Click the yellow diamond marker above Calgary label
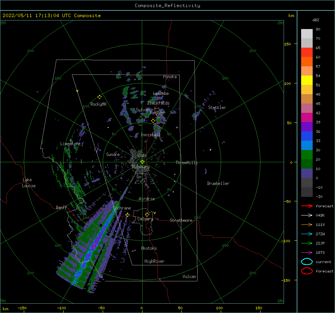This screenshot has width=335, height=313. click(147, 214)
